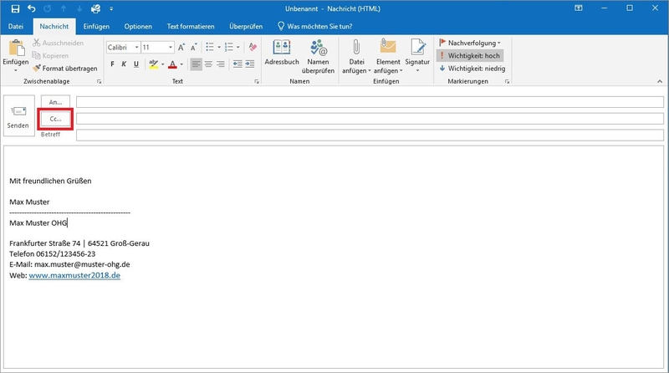Apply a numbered list
Viewport: 669px width, 373px height.
coord(229,47)
